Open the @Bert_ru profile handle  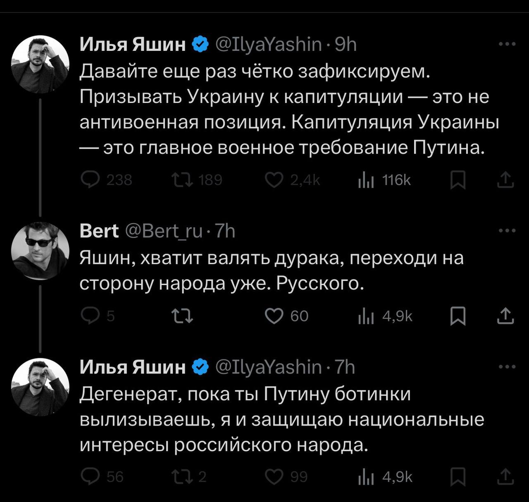pos(164,231)
